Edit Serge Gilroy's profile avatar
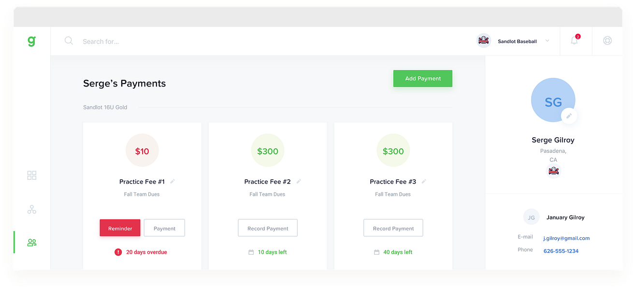The height and width of the screenshot is (290, 636). coord(569,116)
